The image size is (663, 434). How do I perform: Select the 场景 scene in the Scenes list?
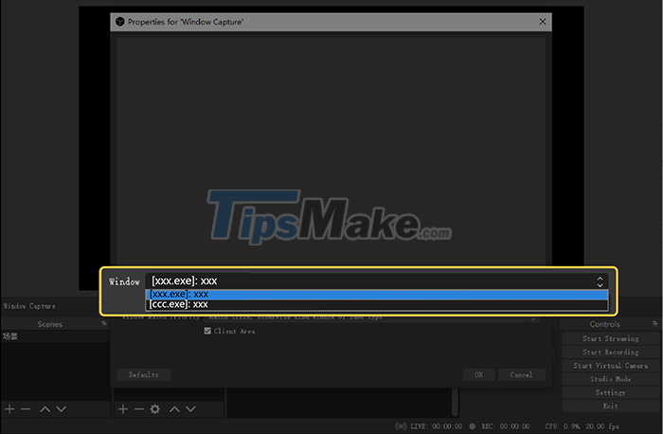tap(55, 336)
